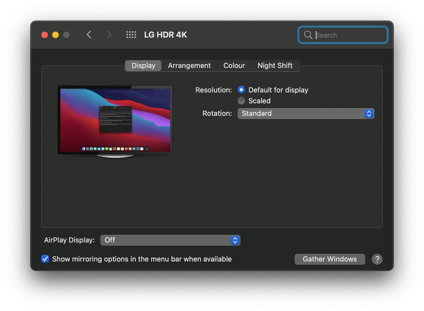Open the AirPlay Display dropdown
Viewport: 424px width, 311px height.
170,240
